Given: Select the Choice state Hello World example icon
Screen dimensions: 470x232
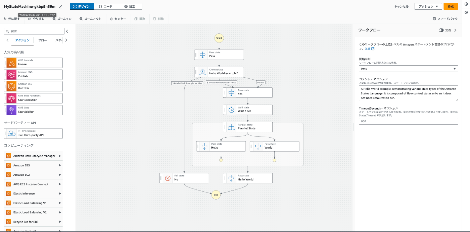Looking at the screenshot, I should pyautogui.click(x=202, y=72).
